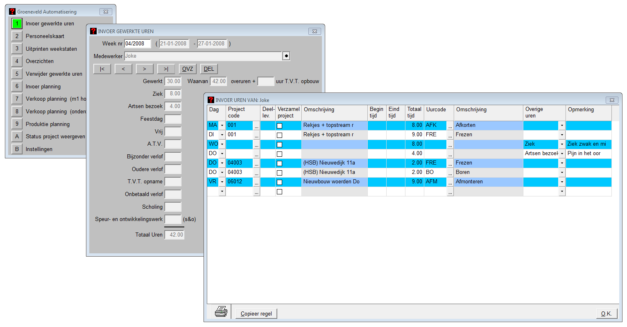Jump to the last record with >| button

[x=166, y=69]
